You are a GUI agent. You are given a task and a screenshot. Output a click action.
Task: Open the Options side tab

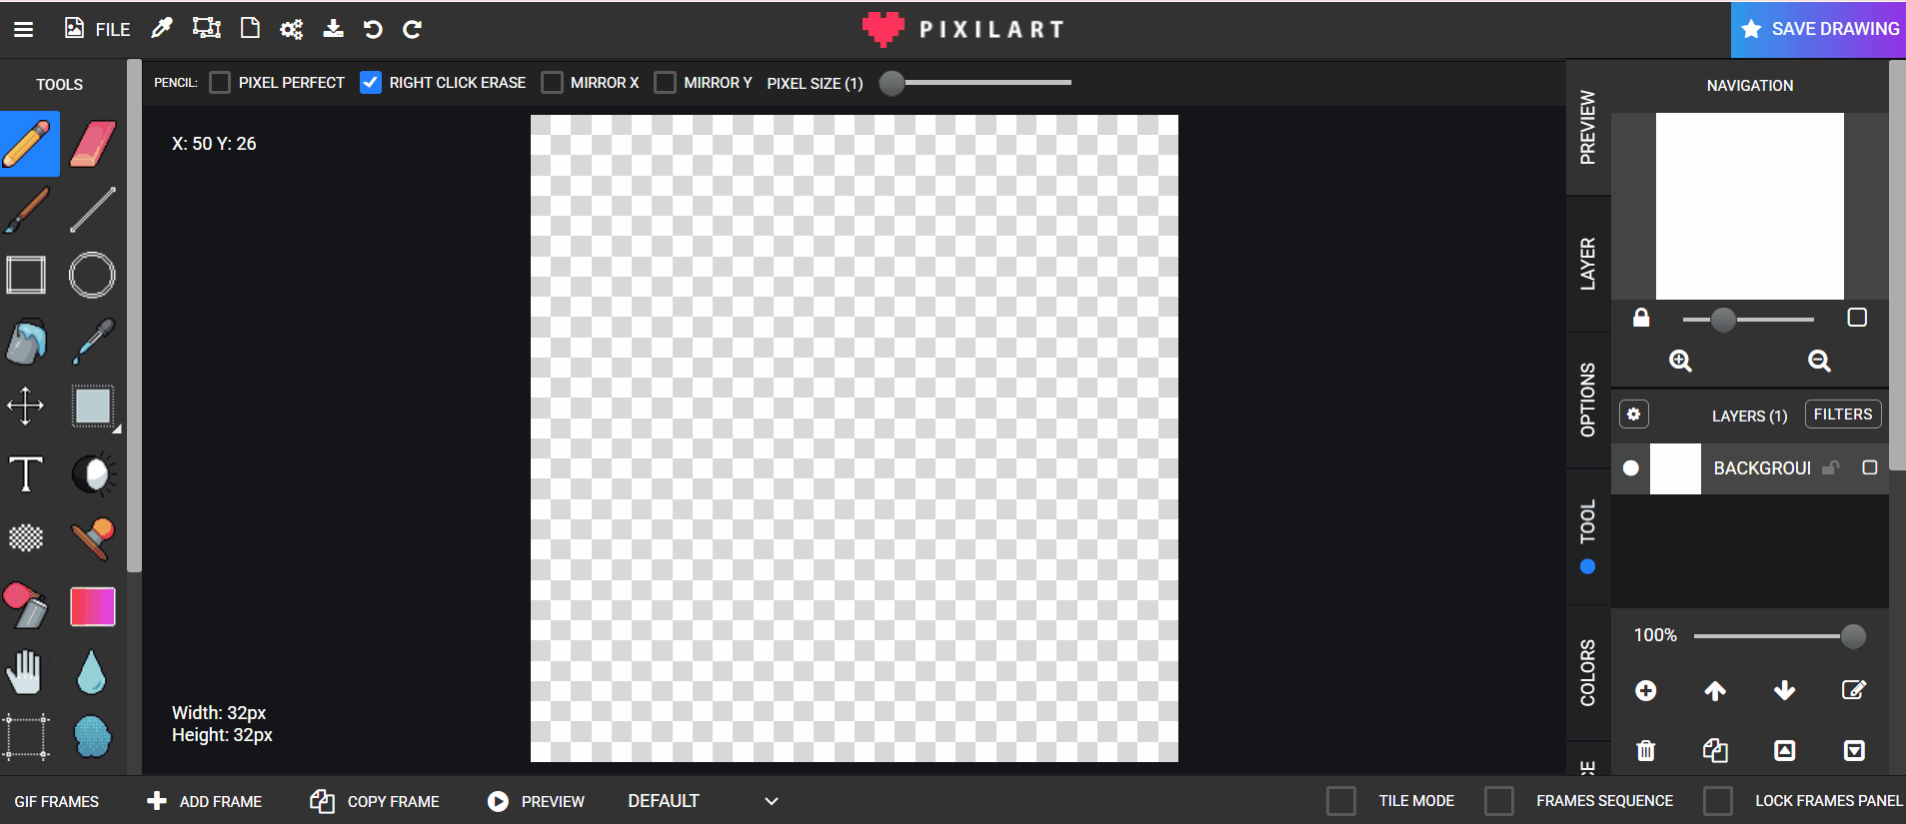[1588, 400]
